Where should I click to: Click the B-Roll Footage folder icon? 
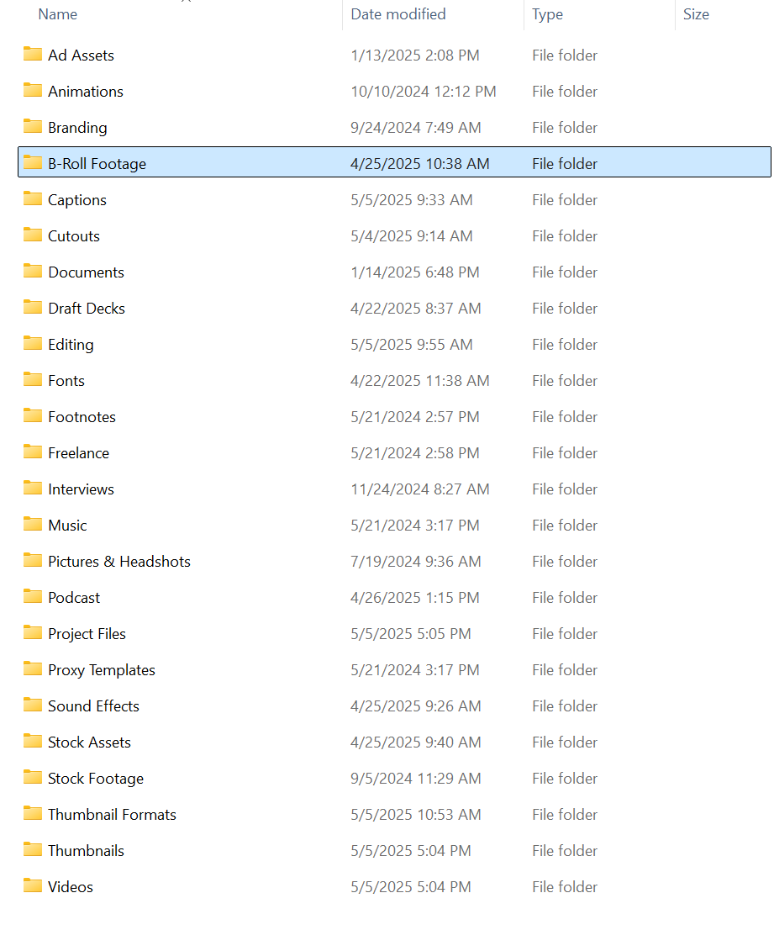pyautogui.click(x=33, y=163)
